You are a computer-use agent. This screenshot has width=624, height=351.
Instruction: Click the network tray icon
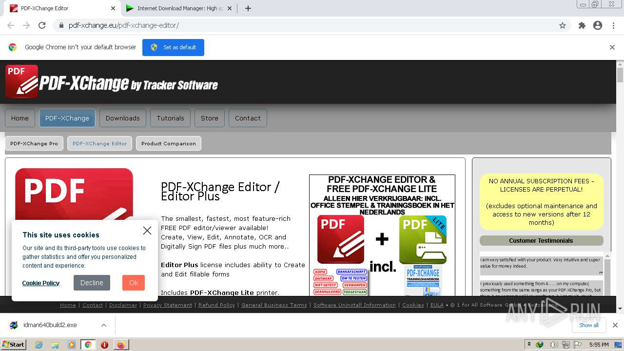pos(565,345)
